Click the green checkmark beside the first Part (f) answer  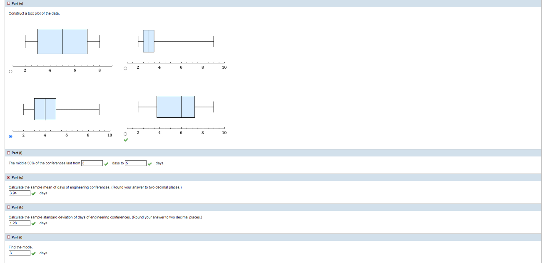[107, 163]
